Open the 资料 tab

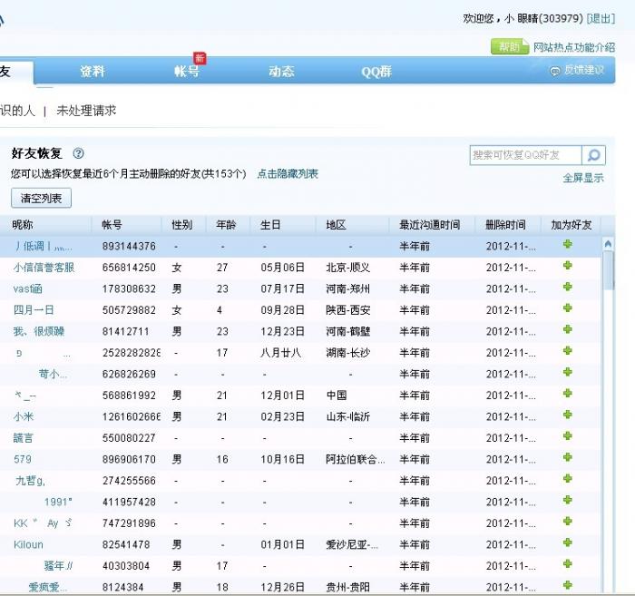pos(93,72)
